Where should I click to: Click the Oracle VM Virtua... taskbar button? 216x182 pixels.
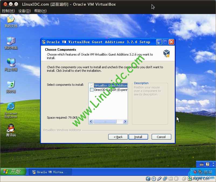[x=50, y=172]
